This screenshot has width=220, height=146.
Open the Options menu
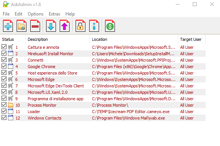[x=36, y=14]
